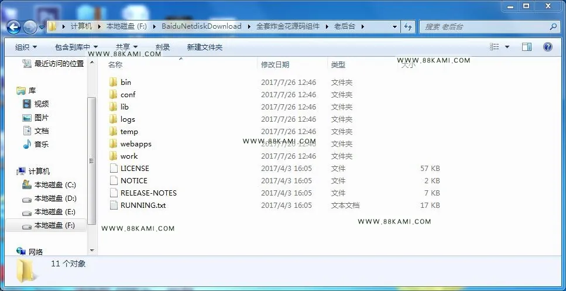Click the change view icon
566x291 pixels.
[495, 47]
